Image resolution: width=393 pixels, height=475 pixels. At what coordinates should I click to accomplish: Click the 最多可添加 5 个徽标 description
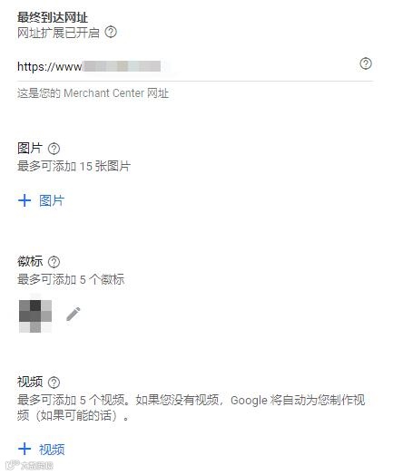[71, 279]
